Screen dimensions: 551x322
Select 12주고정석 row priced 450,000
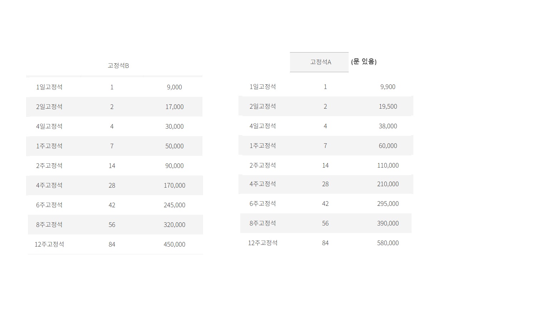pos(115,244)
